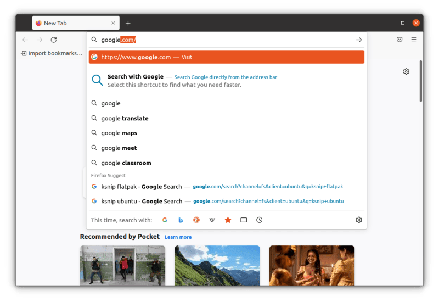Click the Pocket 'Learn more' link
This screenshot has width=439, height=302.
pyautogui.click(x=178, y=237)
